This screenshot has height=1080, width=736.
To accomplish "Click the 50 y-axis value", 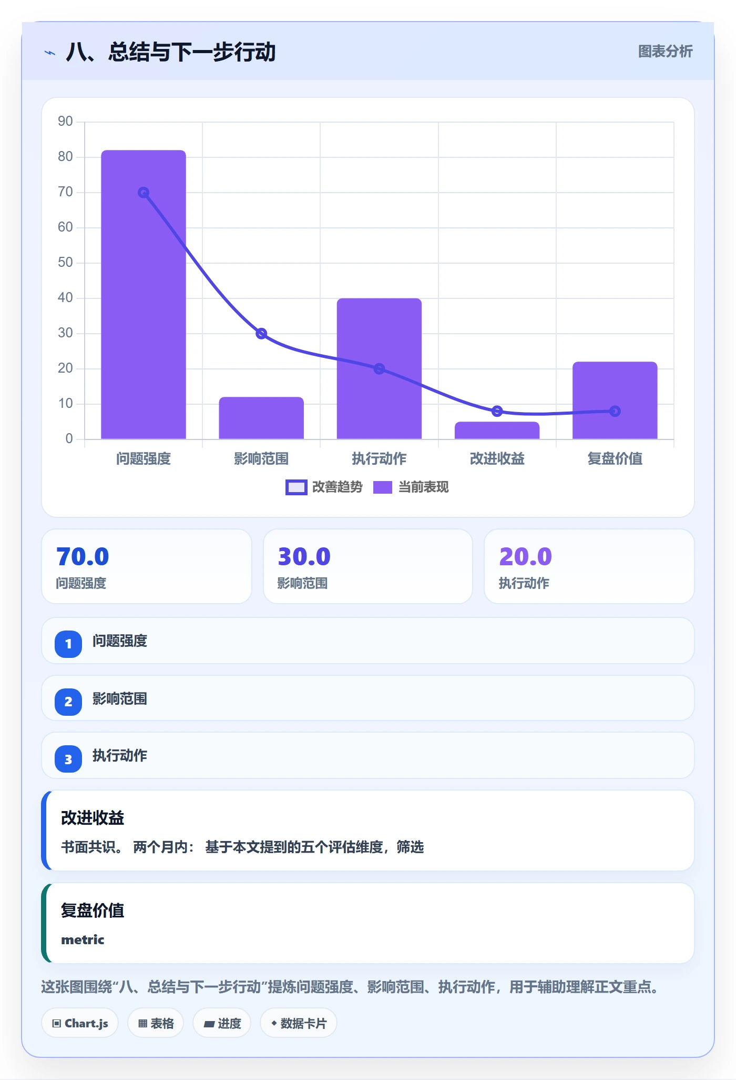I will point(65,263).
